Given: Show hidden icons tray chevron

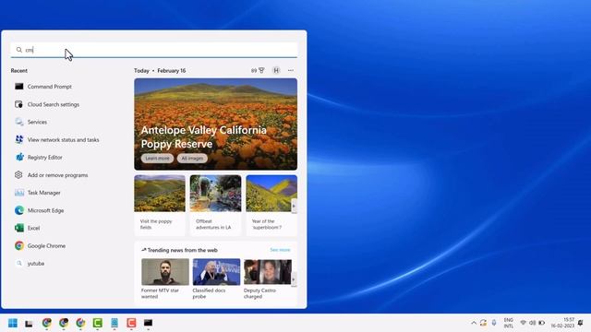Looking at the screenshot, I should [474, 323].
